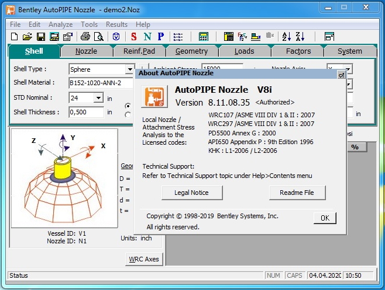Image resolution: width=385 pixels, height=290 pixels.
Task: Switch to the Shell tab
Action: point(34,51)
